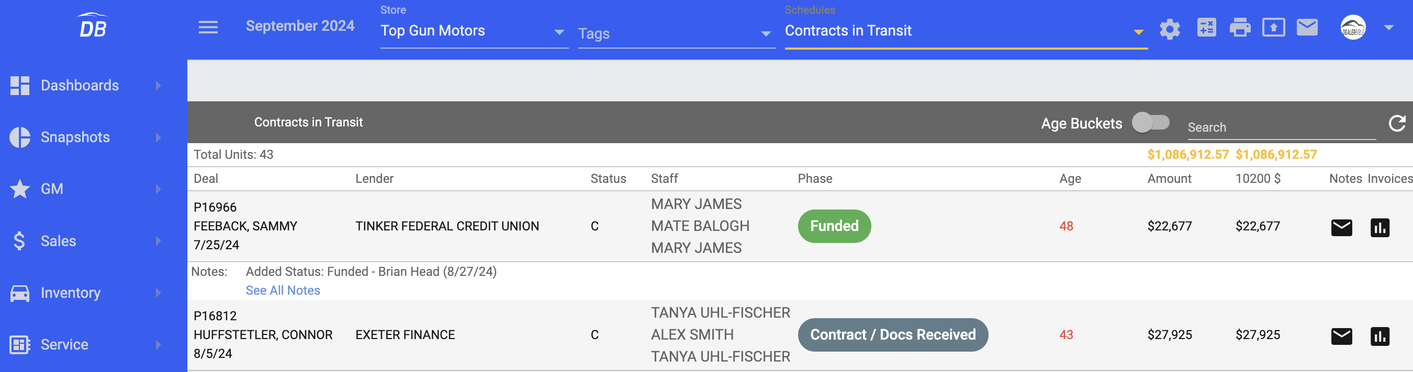Open settings via the gear icon
The height and width of the screenshot is (372, 1413).
pyautogui.click(x=1170, y=29)
